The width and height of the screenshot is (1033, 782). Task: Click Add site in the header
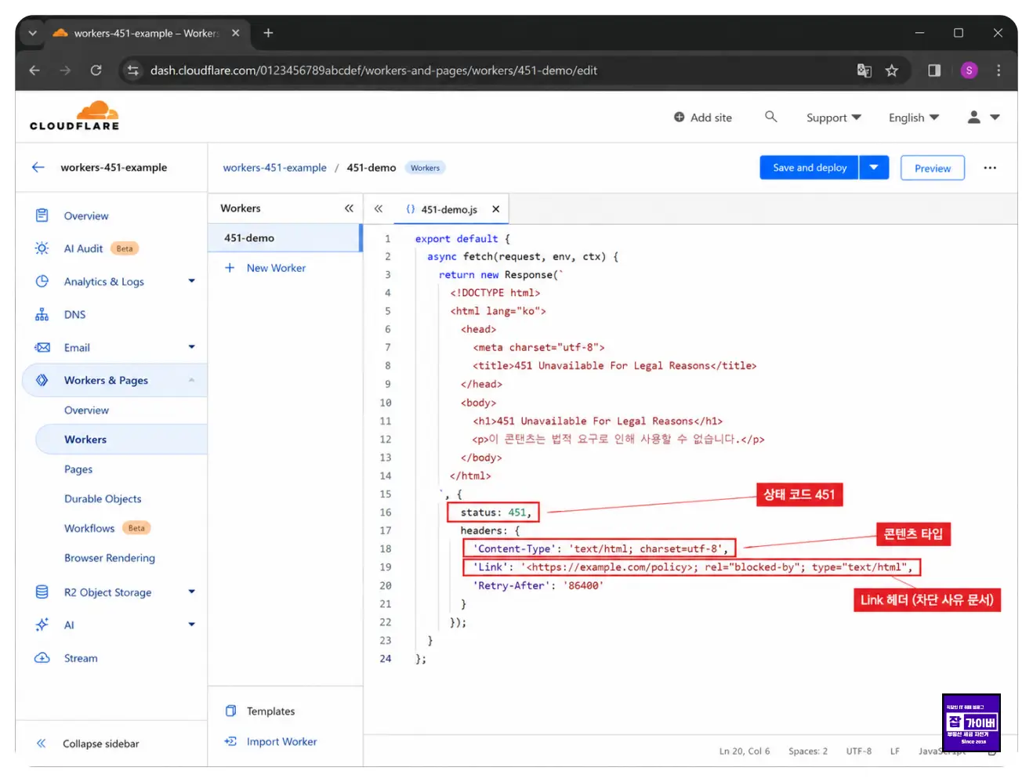[x=703, y=118]
